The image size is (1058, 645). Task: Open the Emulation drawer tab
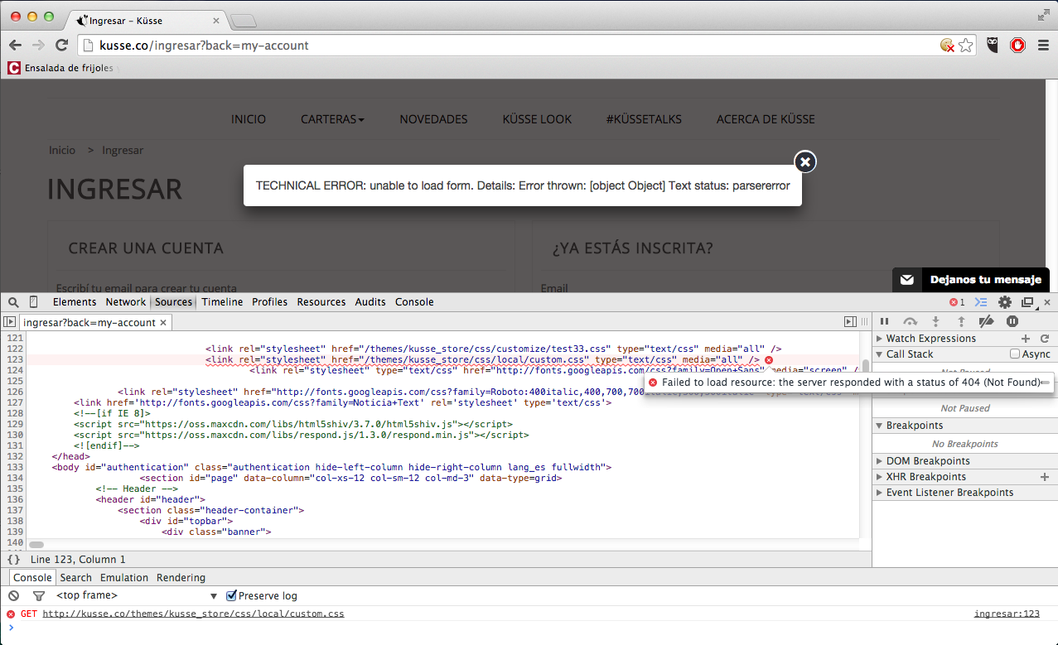point(124,578)
